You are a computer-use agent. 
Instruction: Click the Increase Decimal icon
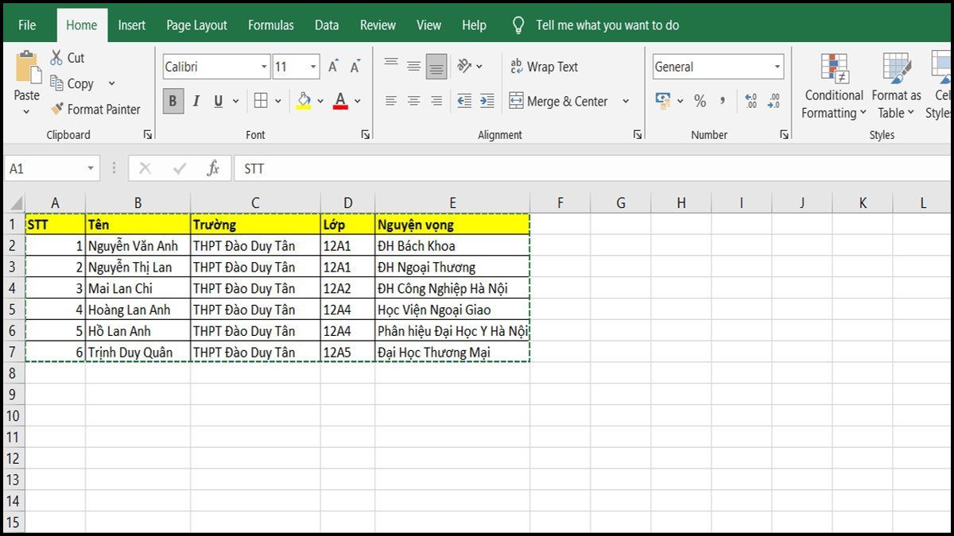pos(750,101)
